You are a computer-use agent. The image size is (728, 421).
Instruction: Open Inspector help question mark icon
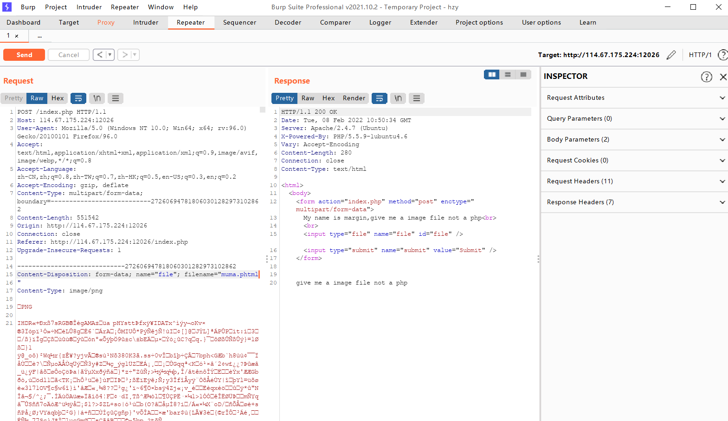click(706, 77)
